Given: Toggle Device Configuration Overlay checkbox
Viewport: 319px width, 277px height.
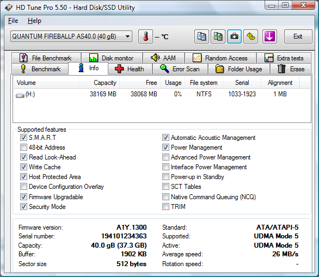Looking at the screenshot, I should [x=23, y=186].
